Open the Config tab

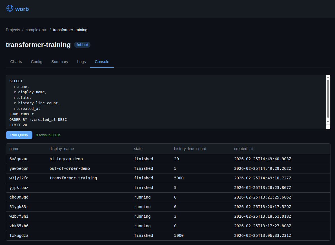pyautogui.click(x=37, y=62)
